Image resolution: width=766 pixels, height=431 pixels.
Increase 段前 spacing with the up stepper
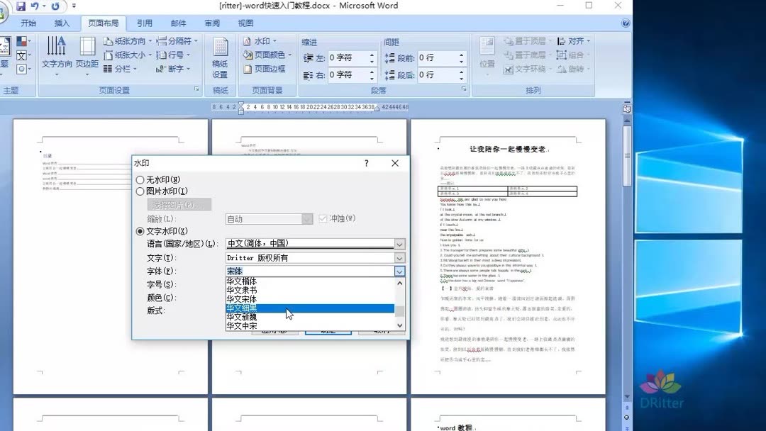point(462,55)
